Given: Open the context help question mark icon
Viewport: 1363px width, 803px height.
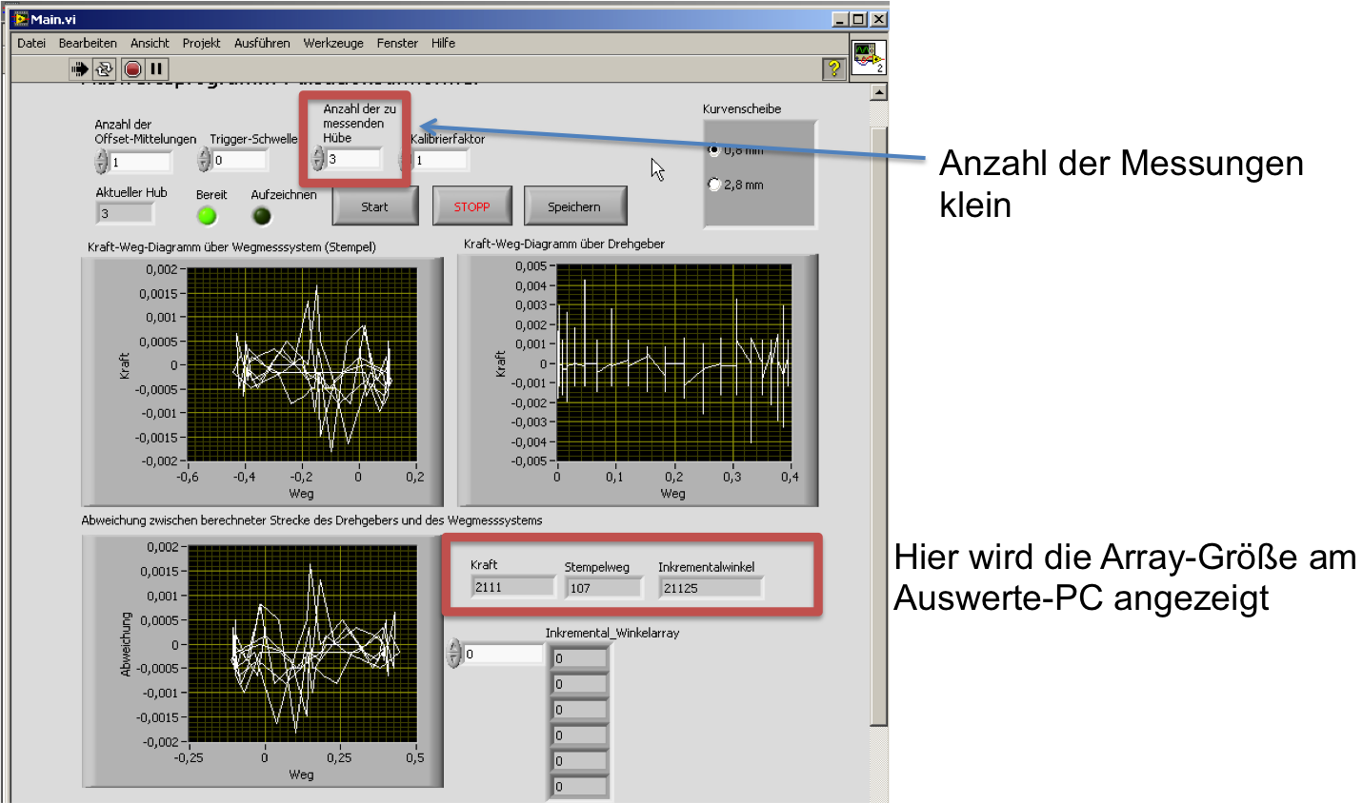Looking at the screenshot, I should (833, 69).
